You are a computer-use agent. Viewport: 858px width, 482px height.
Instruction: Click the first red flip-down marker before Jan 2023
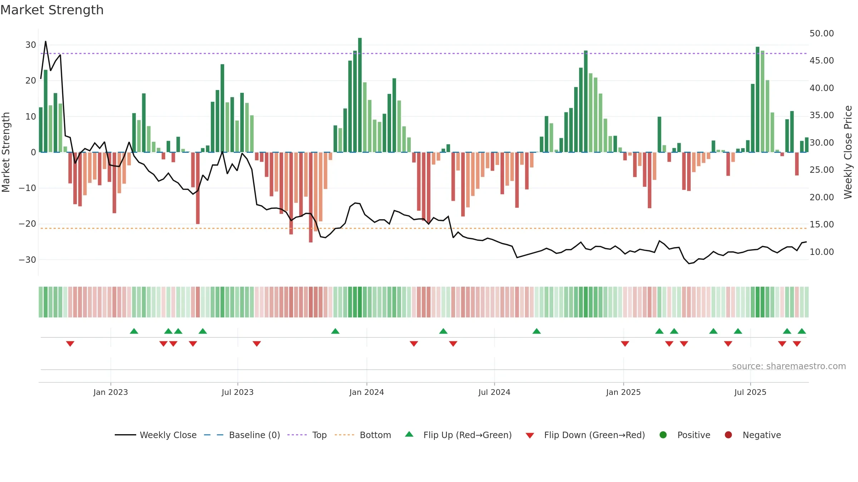pos(70,344)
